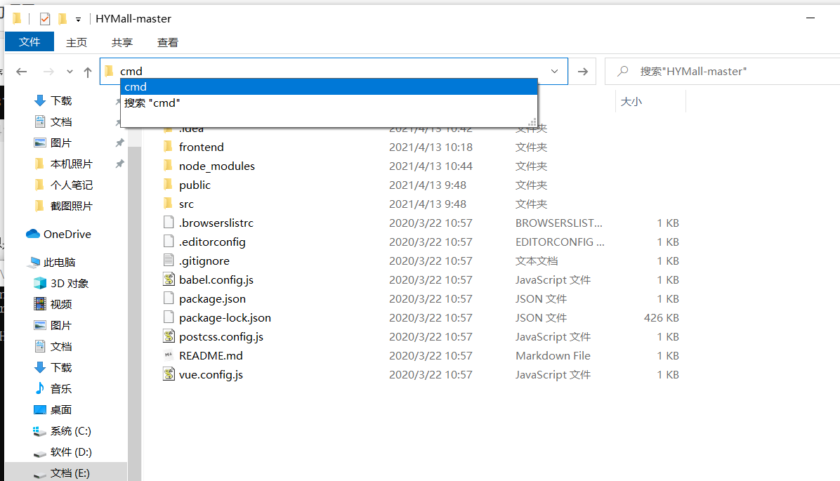Select the .editorconfig file icon

tap(169, 242)
